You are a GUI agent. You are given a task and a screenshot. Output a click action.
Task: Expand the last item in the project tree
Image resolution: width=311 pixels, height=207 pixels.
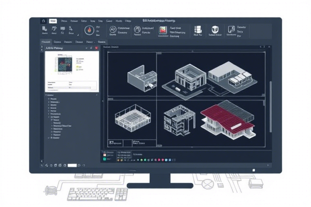pos(49,137)
